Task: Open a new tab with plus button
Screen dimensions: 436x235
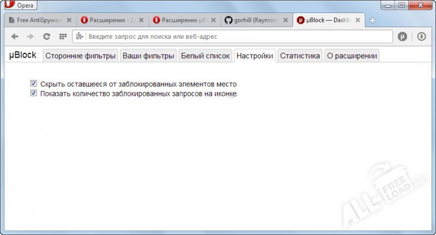Action: (x=373, y=21)
